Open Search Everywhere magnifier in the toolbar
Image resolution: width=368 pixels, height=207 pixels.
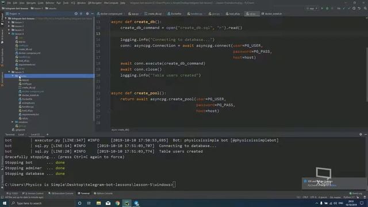click(x=365, y=8)
